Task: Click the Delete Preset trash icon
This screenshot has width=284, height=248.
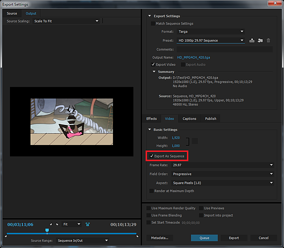Action: [x=268, y=40]
